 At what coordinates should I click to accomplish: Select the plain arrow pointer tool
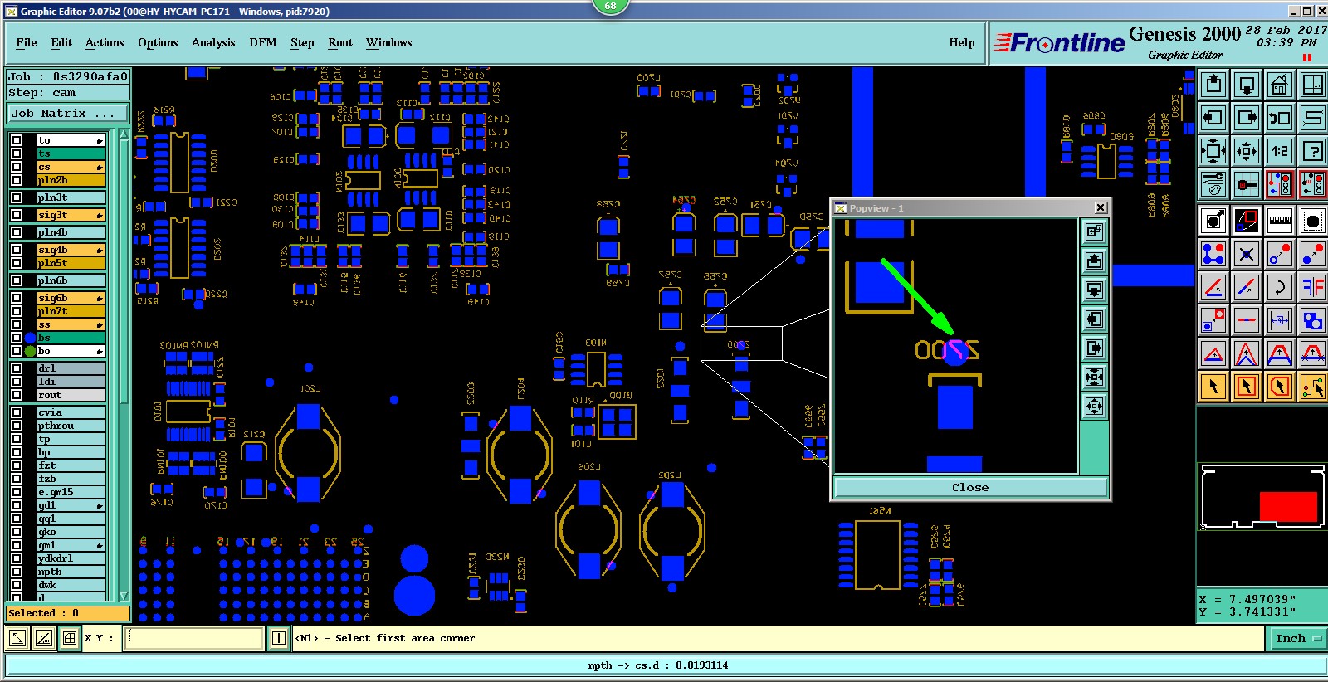pyautogui.click(x=1213, y=387)
